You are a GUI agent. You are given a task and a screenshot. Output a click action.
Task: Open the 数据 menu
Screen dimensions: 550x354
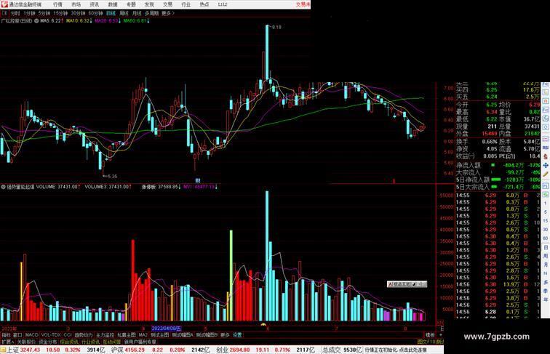[113, 4]
